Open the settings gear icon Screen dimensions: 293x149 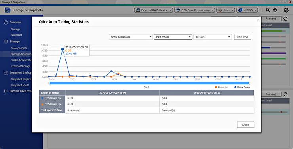(286, 10)
